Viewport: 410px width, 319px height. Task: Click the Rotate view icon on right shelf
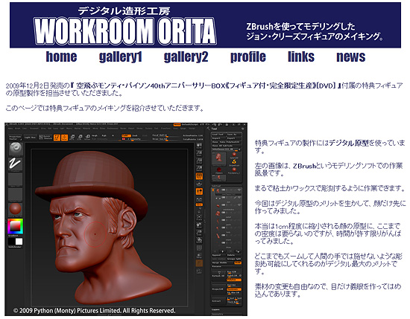coord(199,240)
